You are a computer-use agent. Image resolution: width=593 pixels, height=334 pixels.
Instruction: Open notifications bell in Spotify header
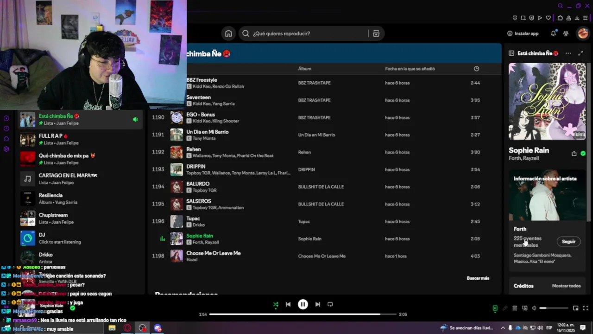click(x=553, y=33)
